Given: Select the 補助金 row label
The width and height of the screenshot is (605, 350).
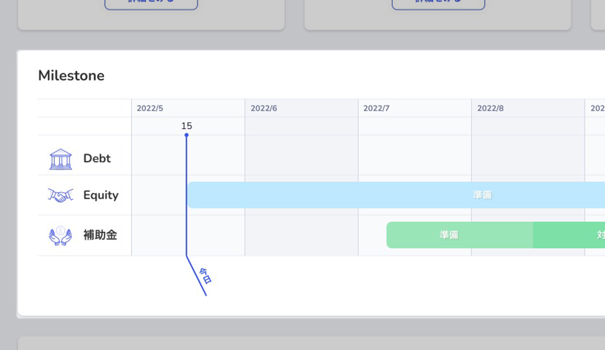Looking at the screenshot, I should (100, 235).
